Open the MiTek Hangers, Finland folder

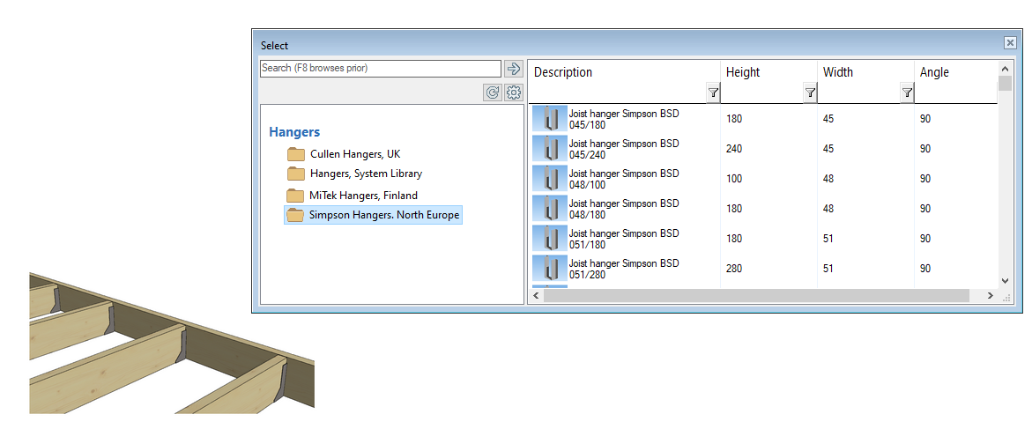tap(362, 196)
